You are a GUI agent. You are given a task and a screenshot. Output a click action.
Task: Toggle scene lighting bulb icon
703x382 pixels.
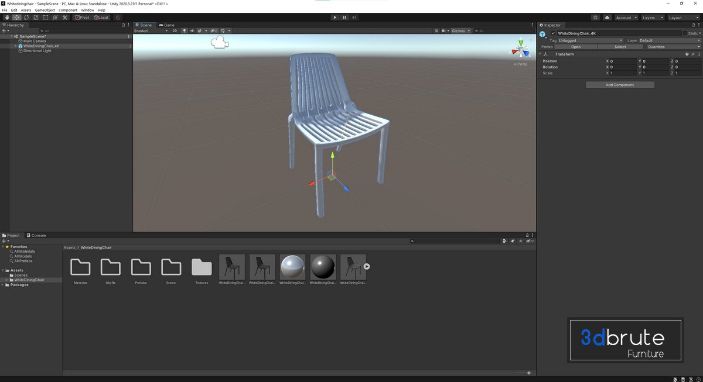[185, 31]
